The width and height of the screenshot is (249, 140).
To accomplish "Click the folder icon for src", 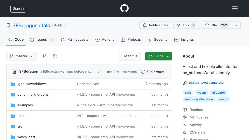I will click(x=13, y=126).
